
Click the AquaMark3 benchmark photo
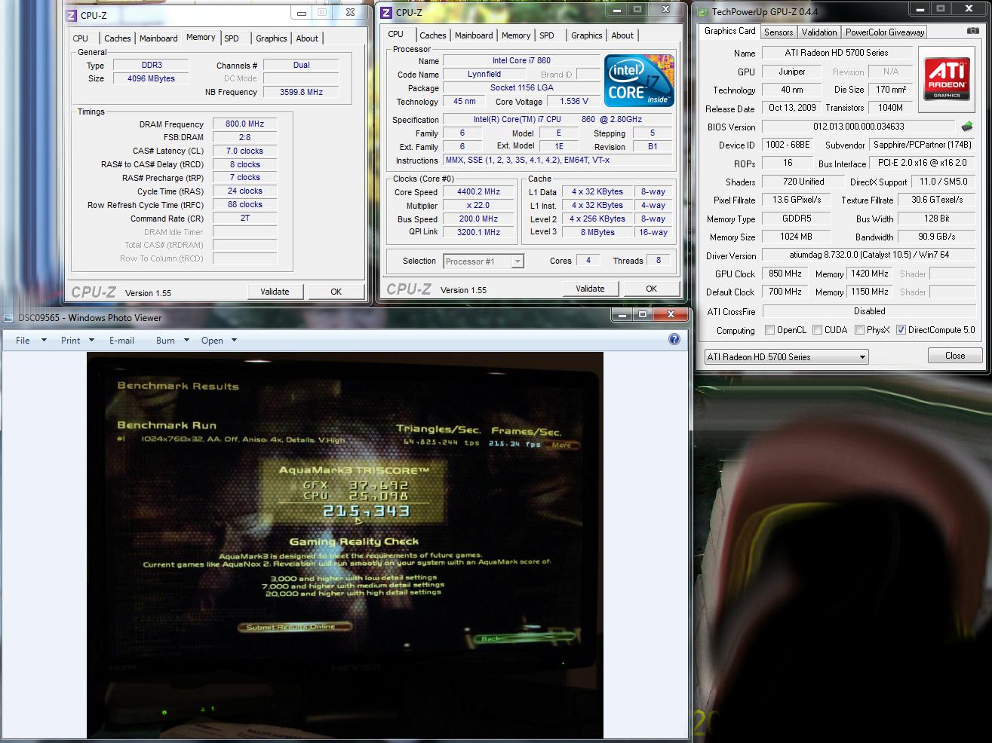click(345, 545)
